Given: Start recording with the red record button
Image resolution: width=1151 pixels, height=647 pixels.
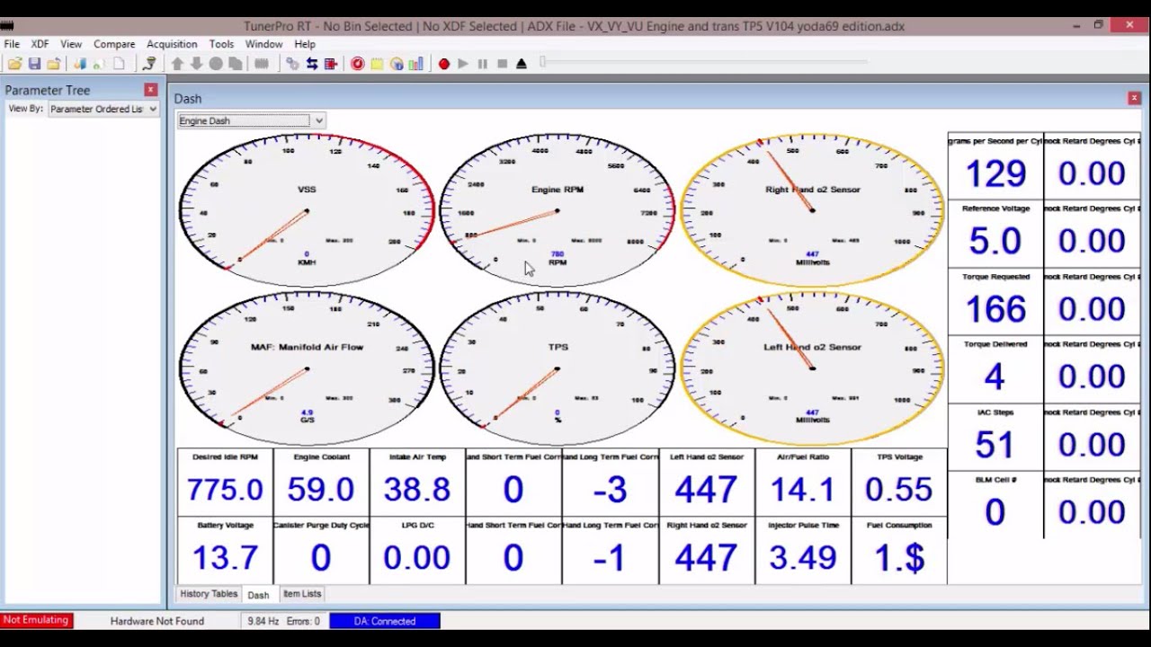Looking at the screenshot, I should coord(444,64).
